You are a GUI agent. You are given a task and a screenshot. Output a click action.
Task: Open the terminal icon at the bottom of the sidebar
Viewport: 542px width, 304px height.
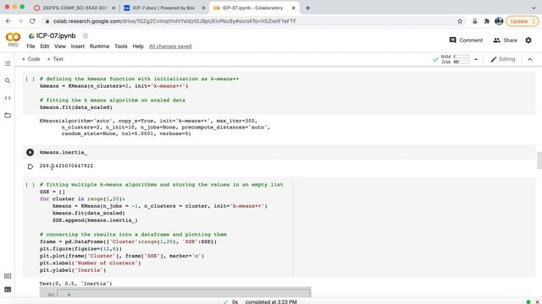pos(8,290)
